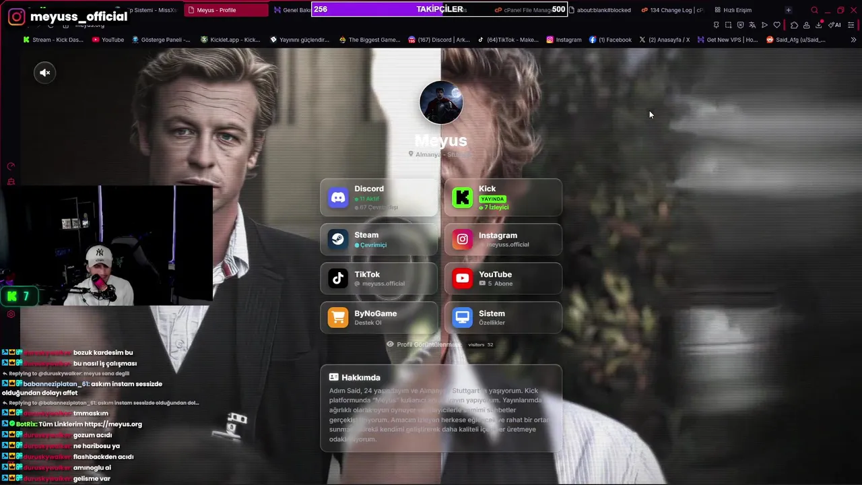
Task: Open the TikTok meyuss.official card
Action: pos(378,278)
